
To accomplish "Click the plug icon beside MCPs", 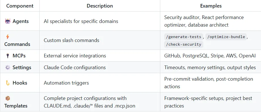I will (8, 56).
